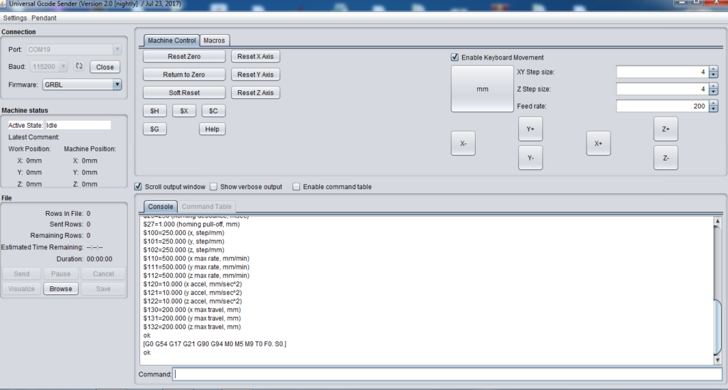Open the Firmware GRBL dropdown

pyautogui.click(x=117, y=85)
